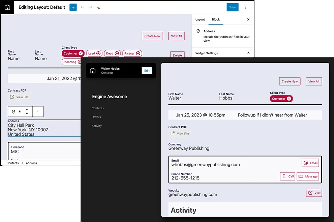This screenshot has height=222, width=334.
Task: Click the blue plus block inserter button
Action: 73,7
